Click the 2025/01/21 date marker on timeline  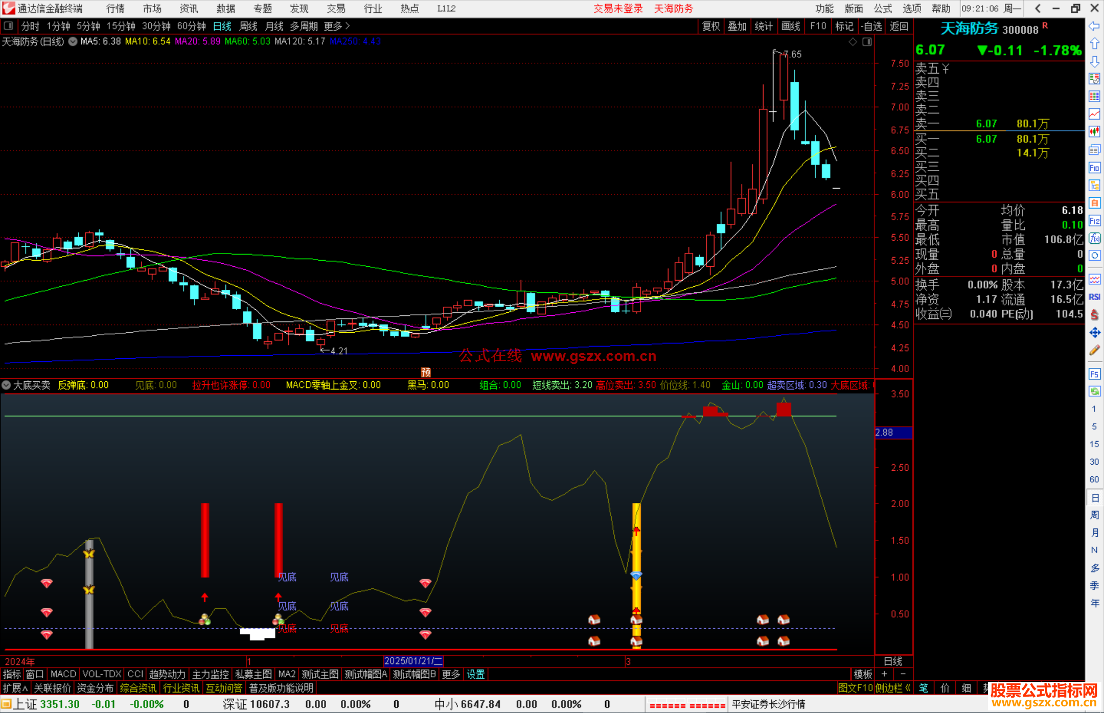(413, 661)
